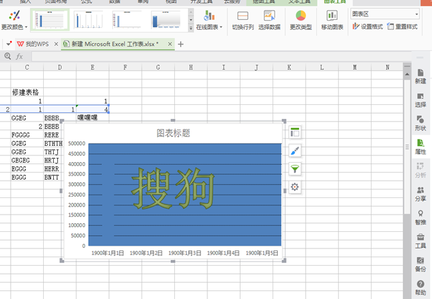Click the vertical scrollbar thumb

point(407,147)
